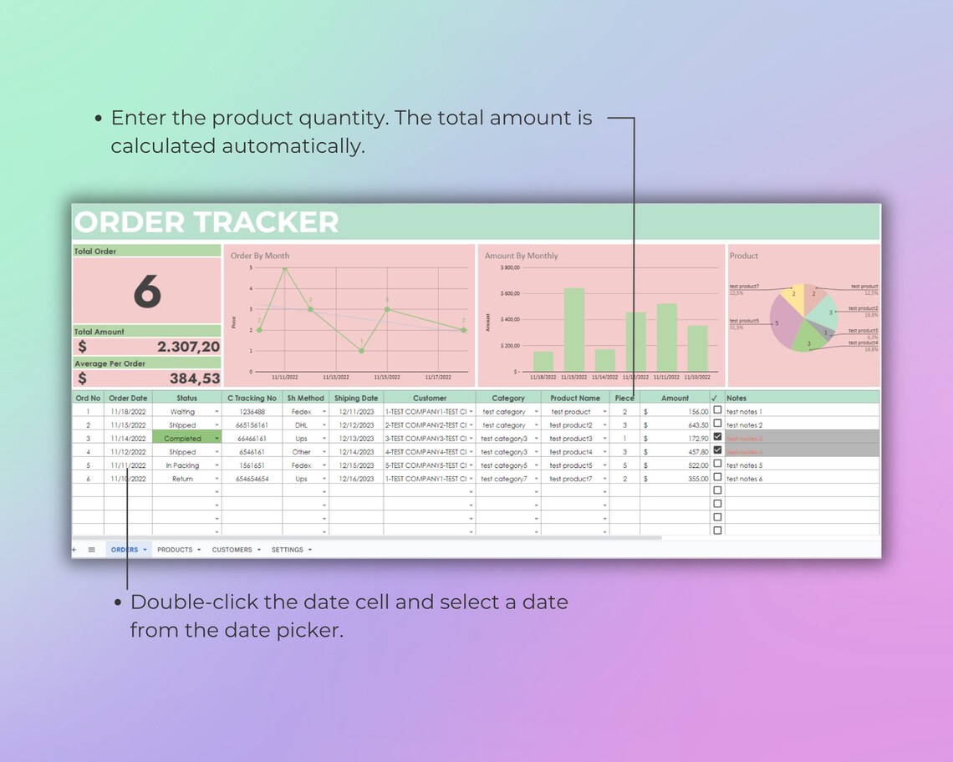
Task: Switch to the PRODUCTS sheet tab
Action: tap(175, 550)
